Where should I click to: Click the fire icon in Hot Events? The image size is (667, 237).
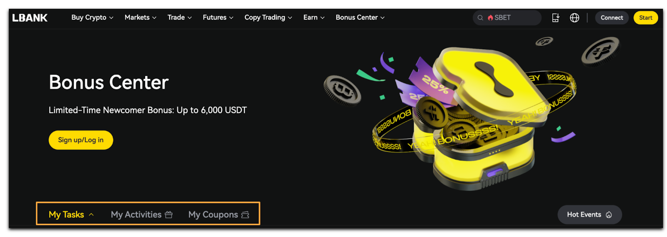(609, 215)
